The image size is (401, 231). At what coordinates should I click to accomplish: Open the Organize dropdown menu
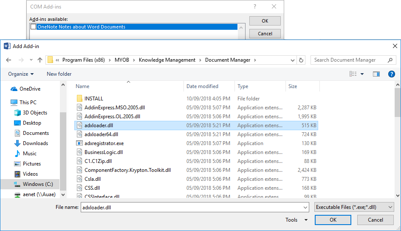21,74
